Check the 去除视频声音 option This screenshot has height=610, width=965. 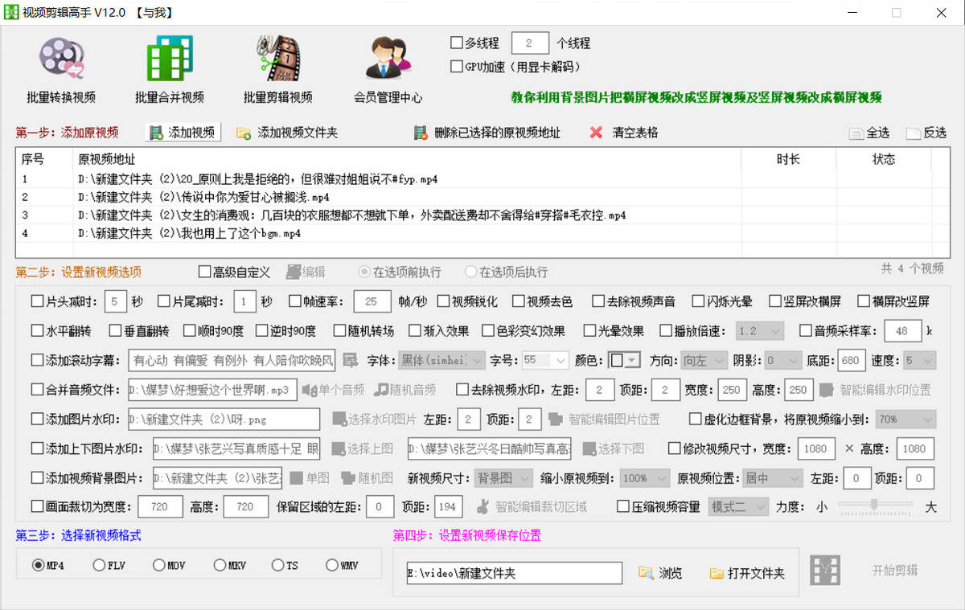pyautogui.click(x=598, y=301)
